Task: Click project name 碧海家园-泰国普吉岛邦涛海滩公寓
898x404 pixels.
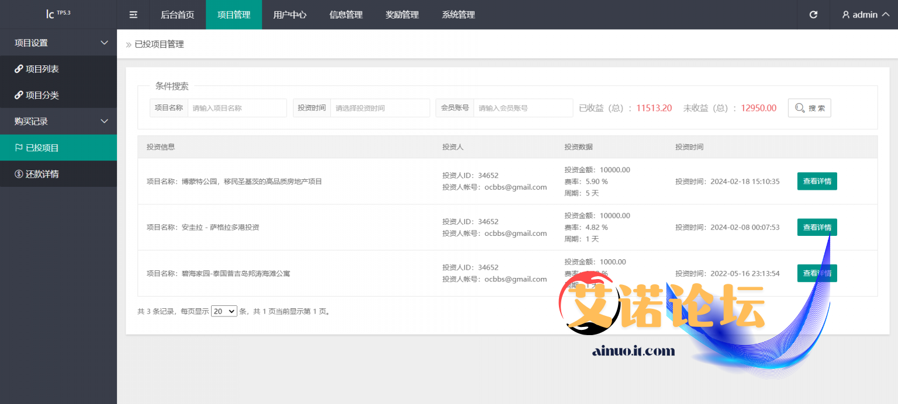Action: [236, 273]
